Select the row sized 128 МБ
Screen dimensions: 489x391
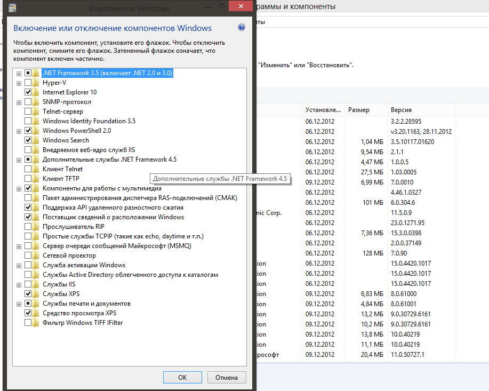click(x=373, y=253)
